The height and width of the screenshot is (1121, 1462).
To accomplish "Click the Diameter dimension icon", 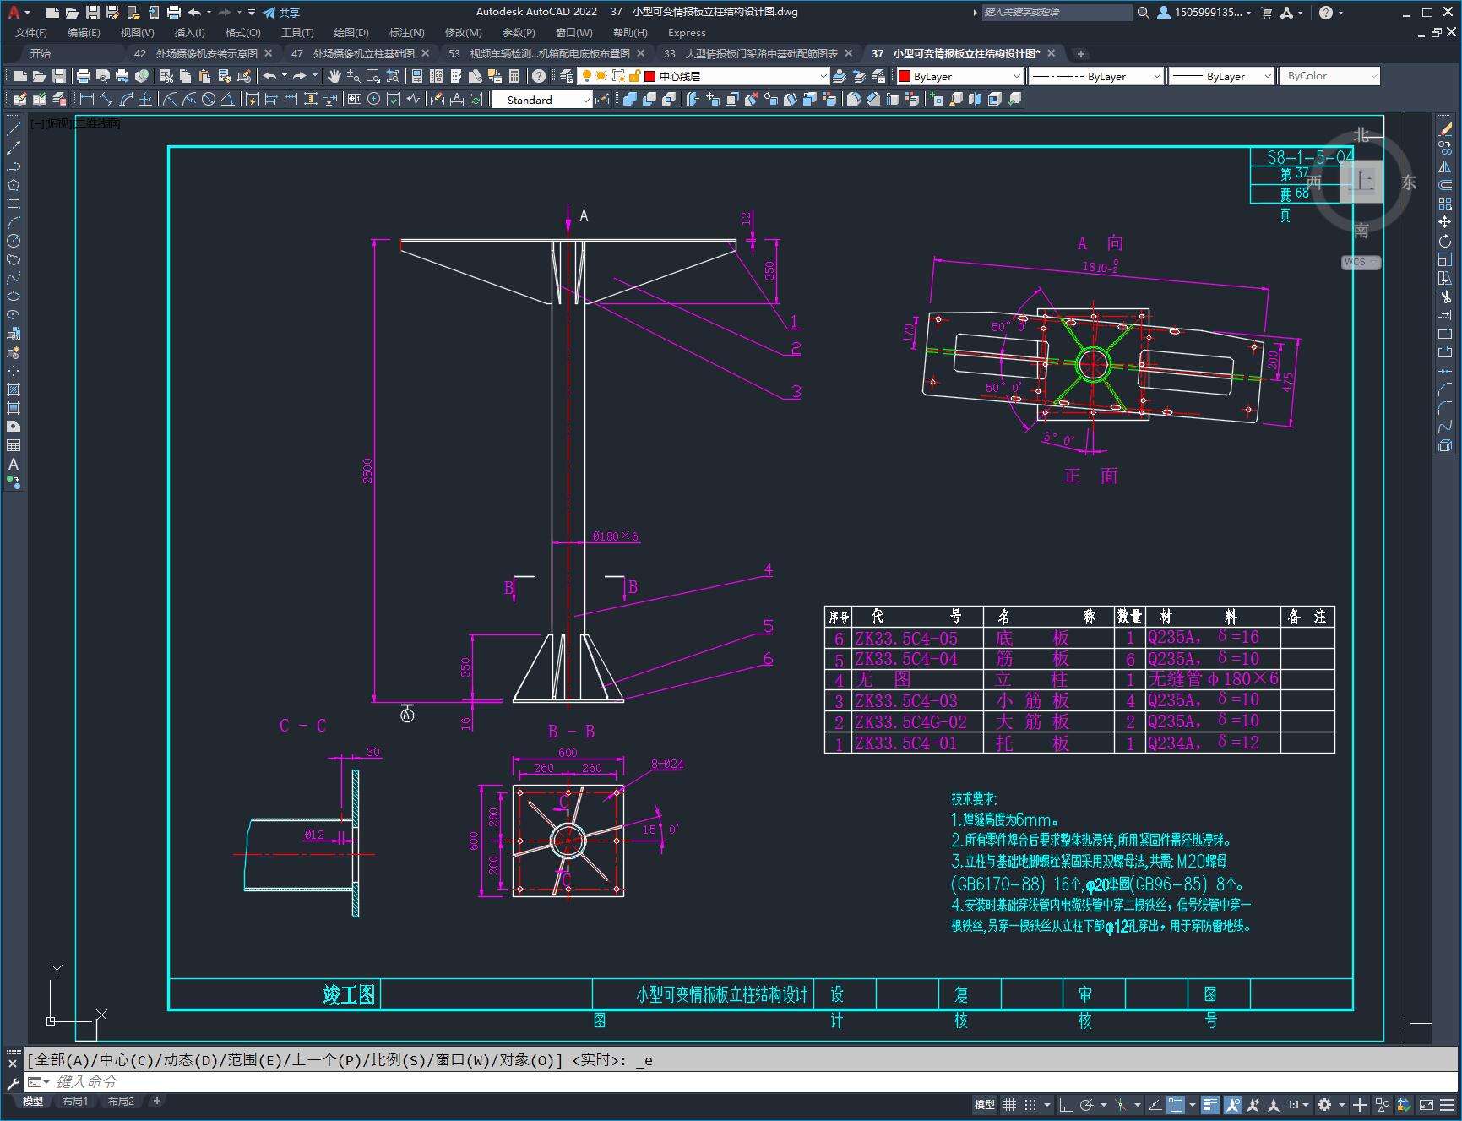I will point(209,99).
